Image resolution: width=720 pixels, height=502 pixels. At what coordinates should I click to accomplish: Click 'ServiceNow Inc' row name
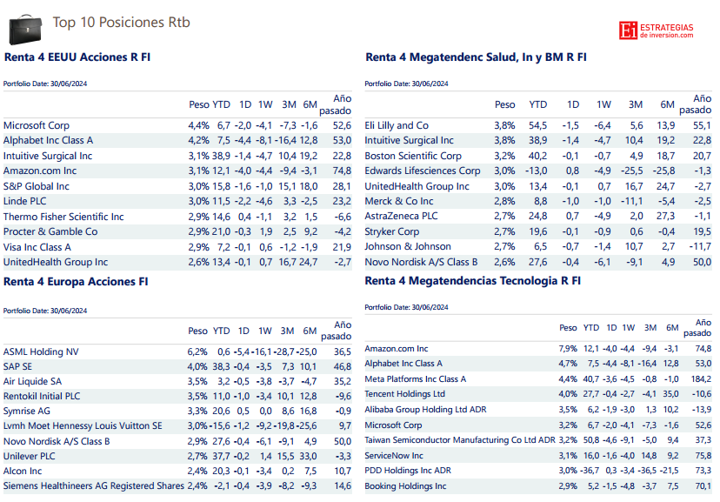[x=394, y=456]
